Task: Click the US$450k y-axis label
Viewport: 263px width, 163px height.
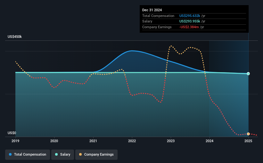Action: point(15,37)
